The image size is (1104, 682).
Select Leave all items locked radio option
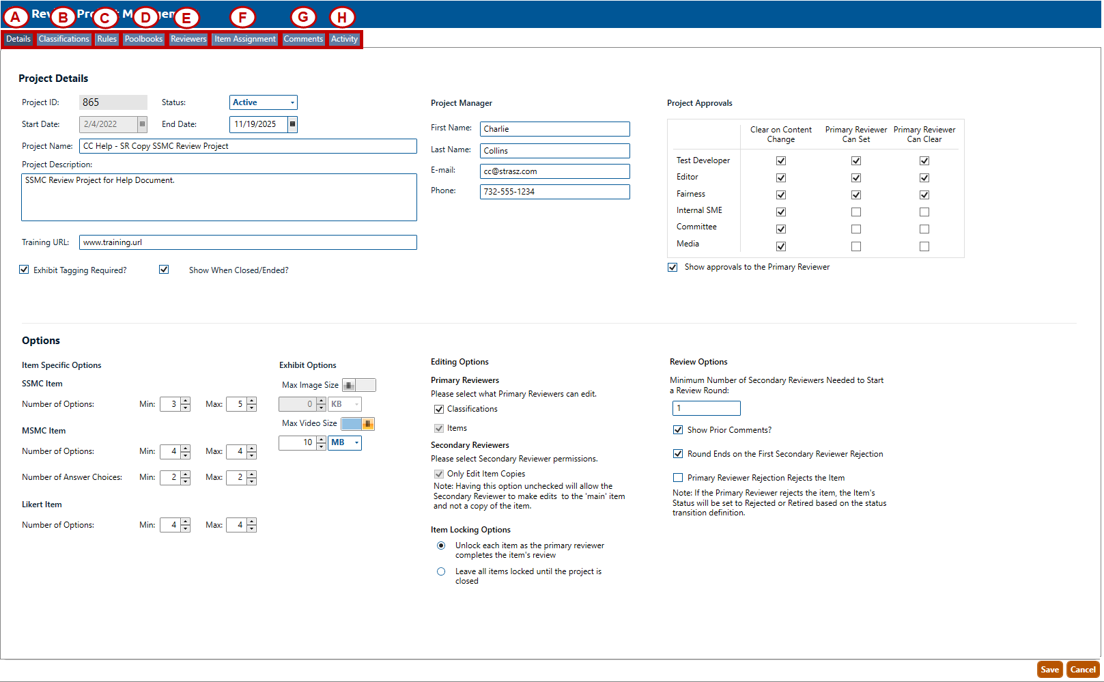pos(441,571)
